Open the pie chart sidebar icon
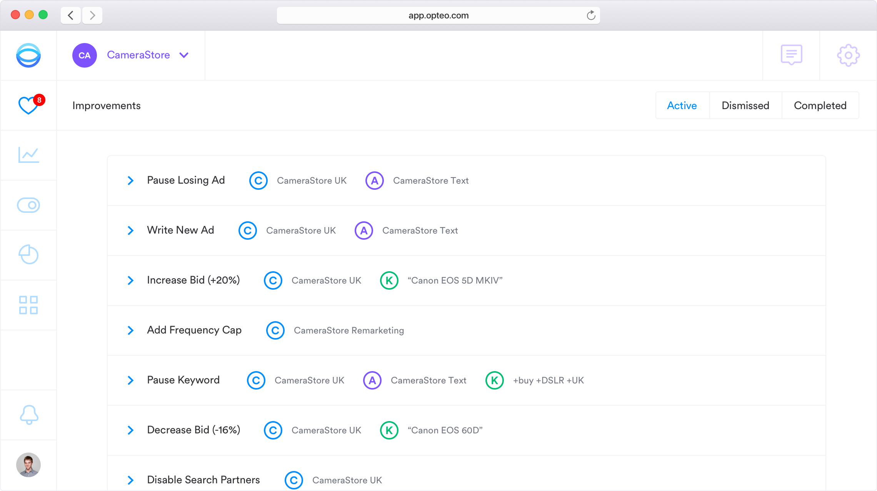The width and height of the screenshot is (877, 491). point(28,255)
